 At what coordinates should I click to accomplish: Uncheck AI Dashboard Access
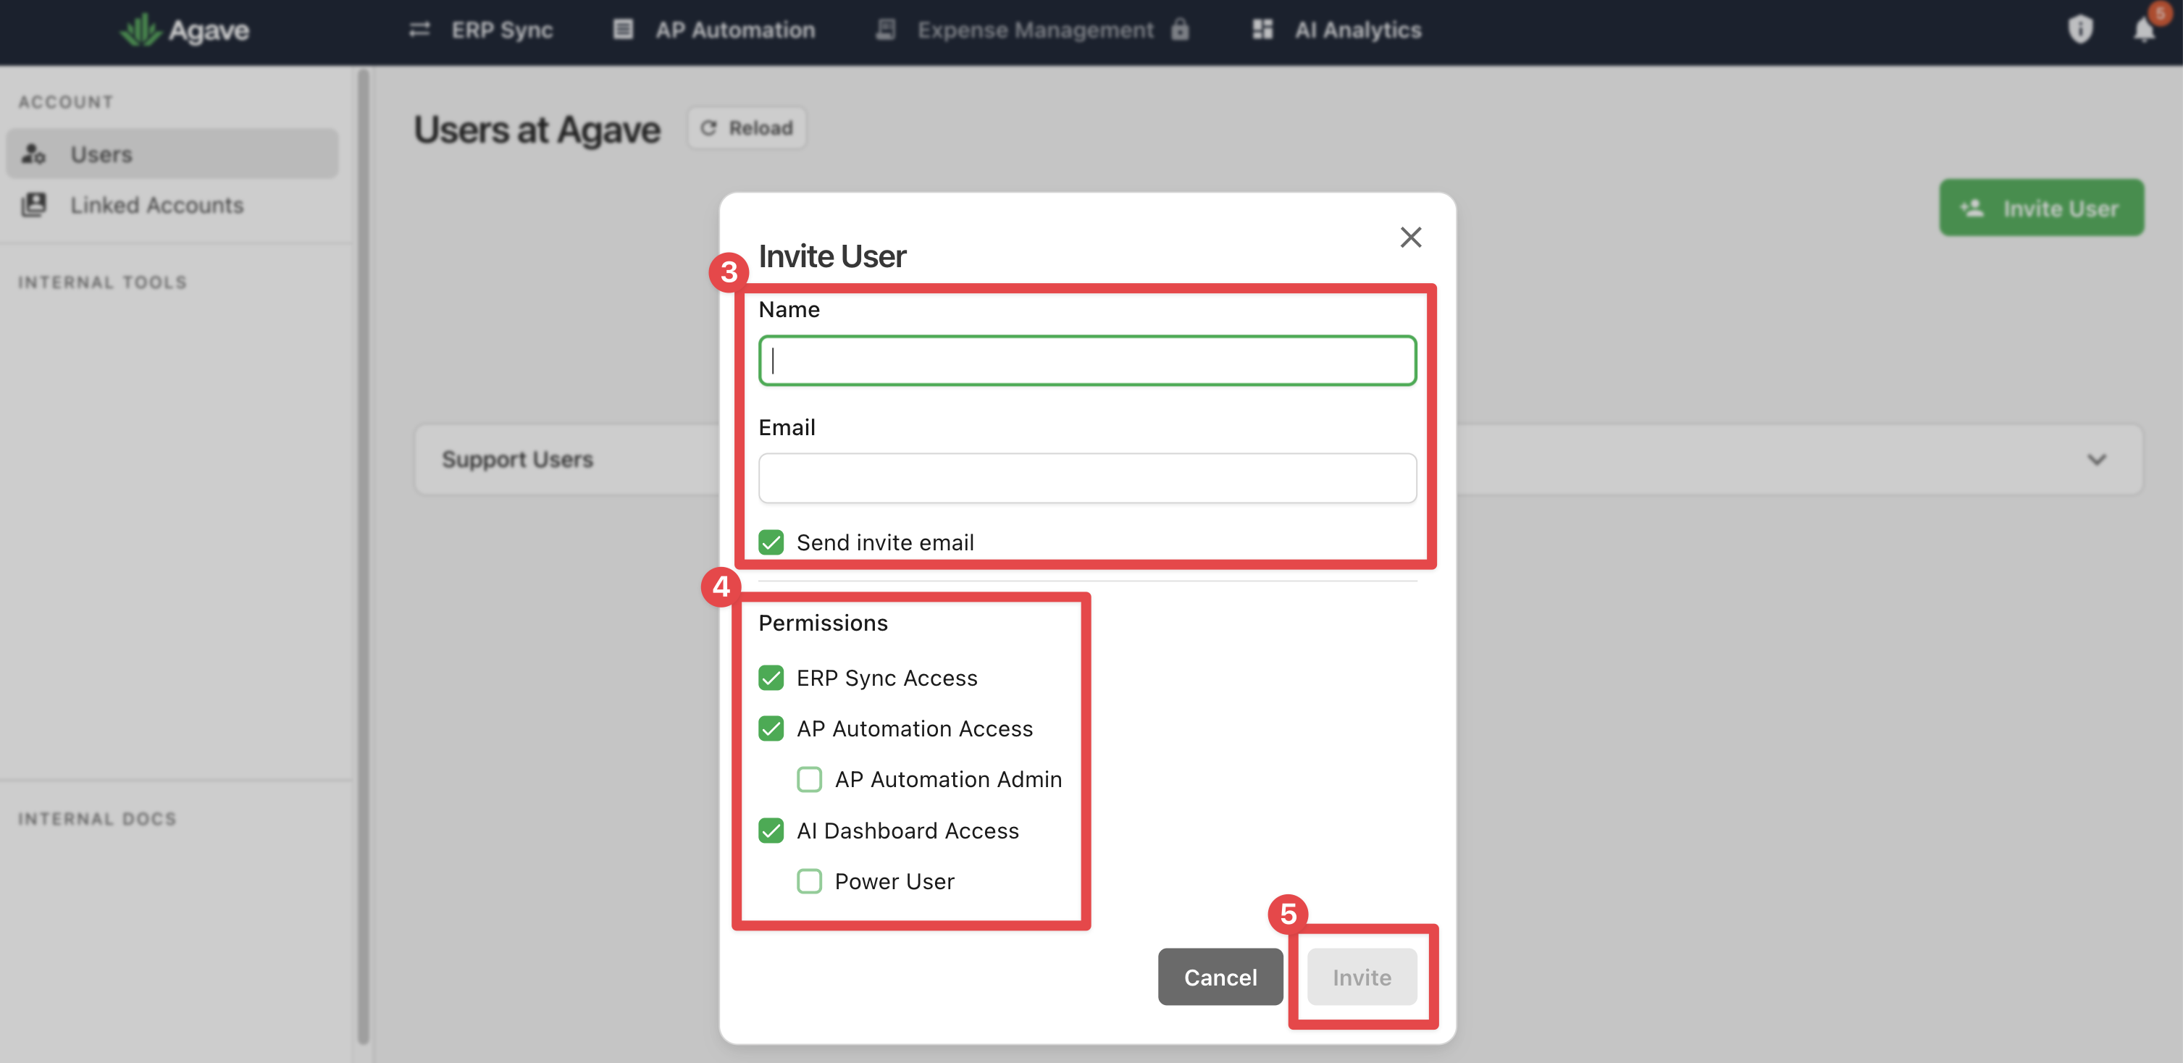[x=771, y=831]
